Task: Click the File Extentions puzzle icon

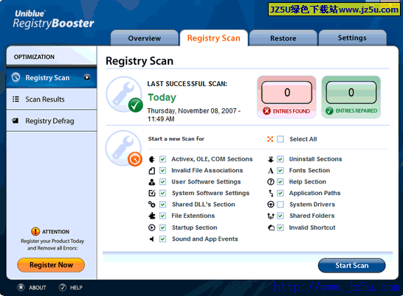Action: pos(152,216)
